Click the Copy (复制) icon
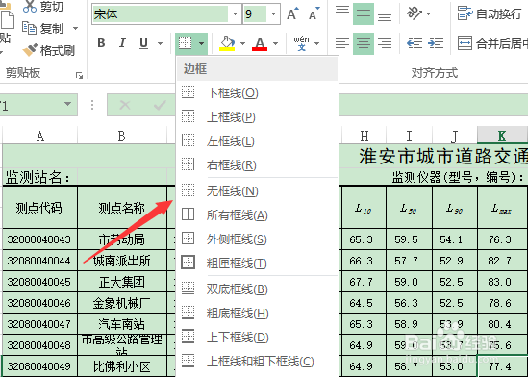The image size is (528, 377). point(29,28)
